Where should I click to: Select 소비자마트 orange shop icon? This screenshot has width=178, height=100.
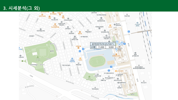coord(116,71)
